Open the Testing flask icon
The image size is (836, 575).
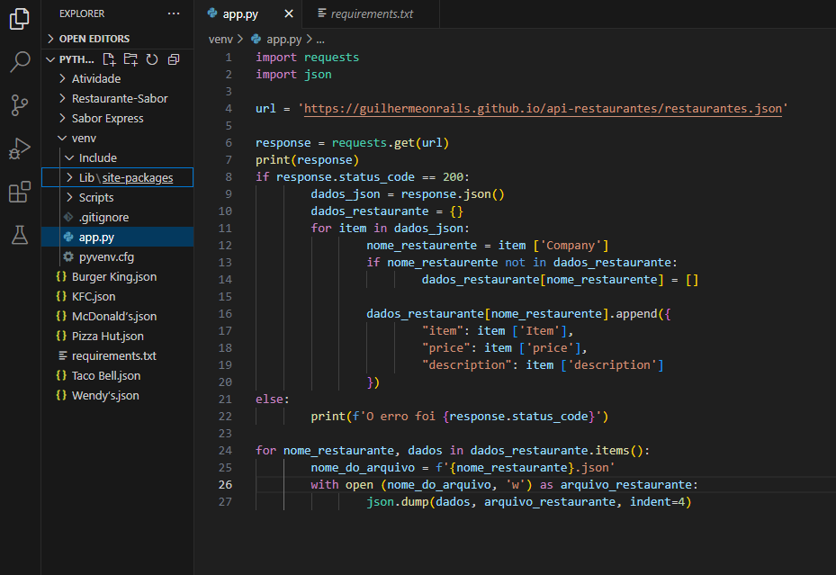[20, 235]
